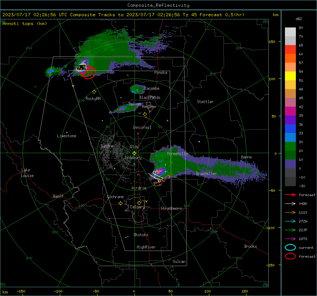Click the yellow diamond marker above Calgary
The width and height of the screenshot is (317, 296).
click(x=139, y=203)
